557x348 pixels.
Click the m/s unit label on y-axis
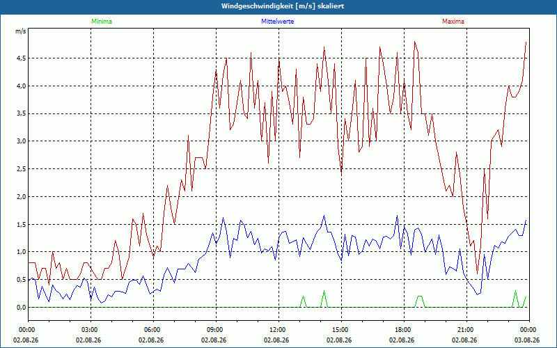click(x=21, y=31)
